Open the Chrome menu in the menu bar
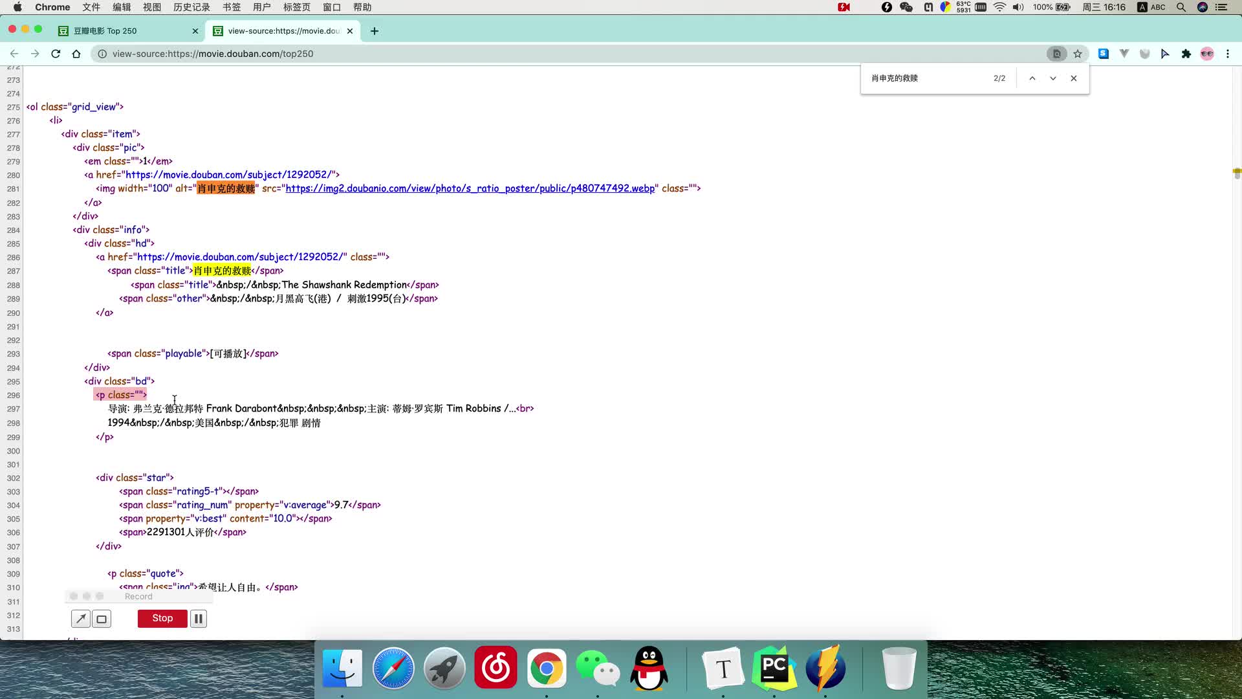The height and width of the screenshot is (699, 1242). [52, 7]
